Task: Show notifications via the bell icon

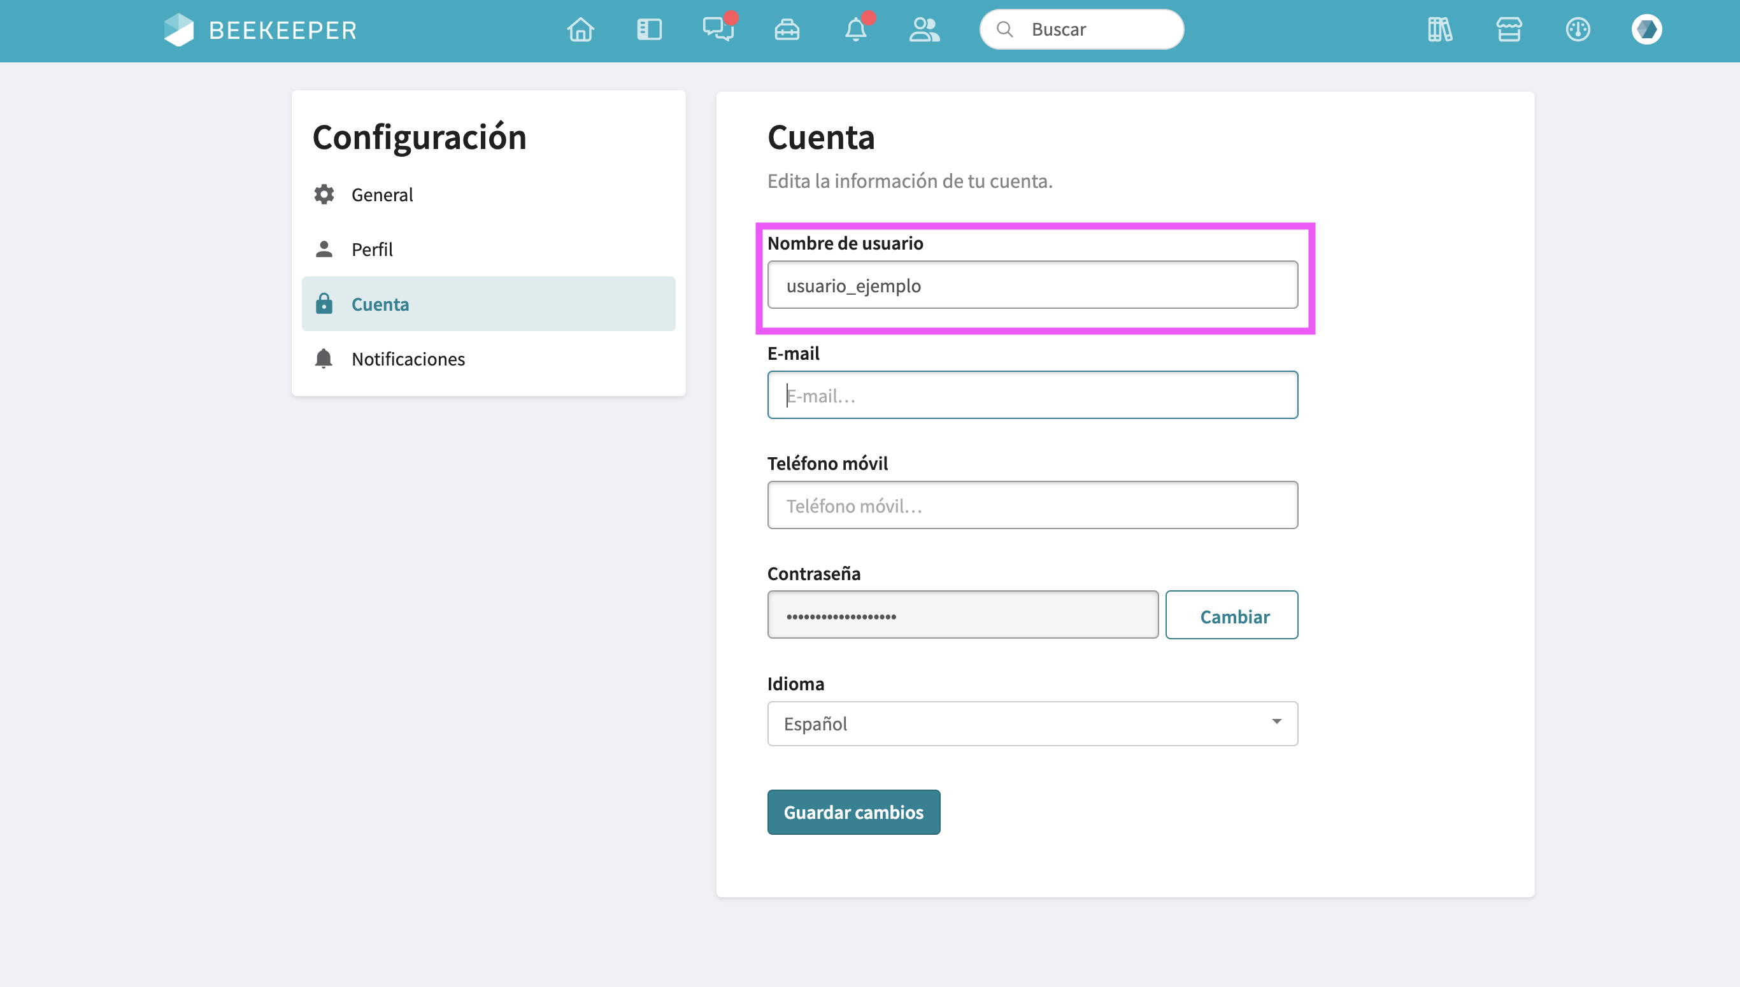Action: tap(855, 30)
